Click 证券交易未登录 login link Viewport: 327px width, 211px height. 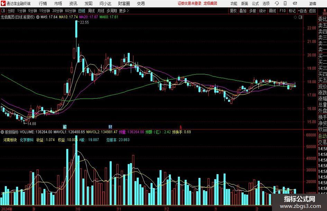point(190,3)
